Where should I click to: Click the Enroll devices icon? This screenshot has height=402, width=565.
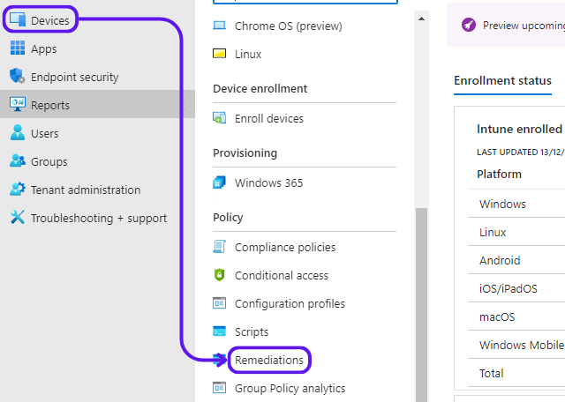click(x=220, y=118)
